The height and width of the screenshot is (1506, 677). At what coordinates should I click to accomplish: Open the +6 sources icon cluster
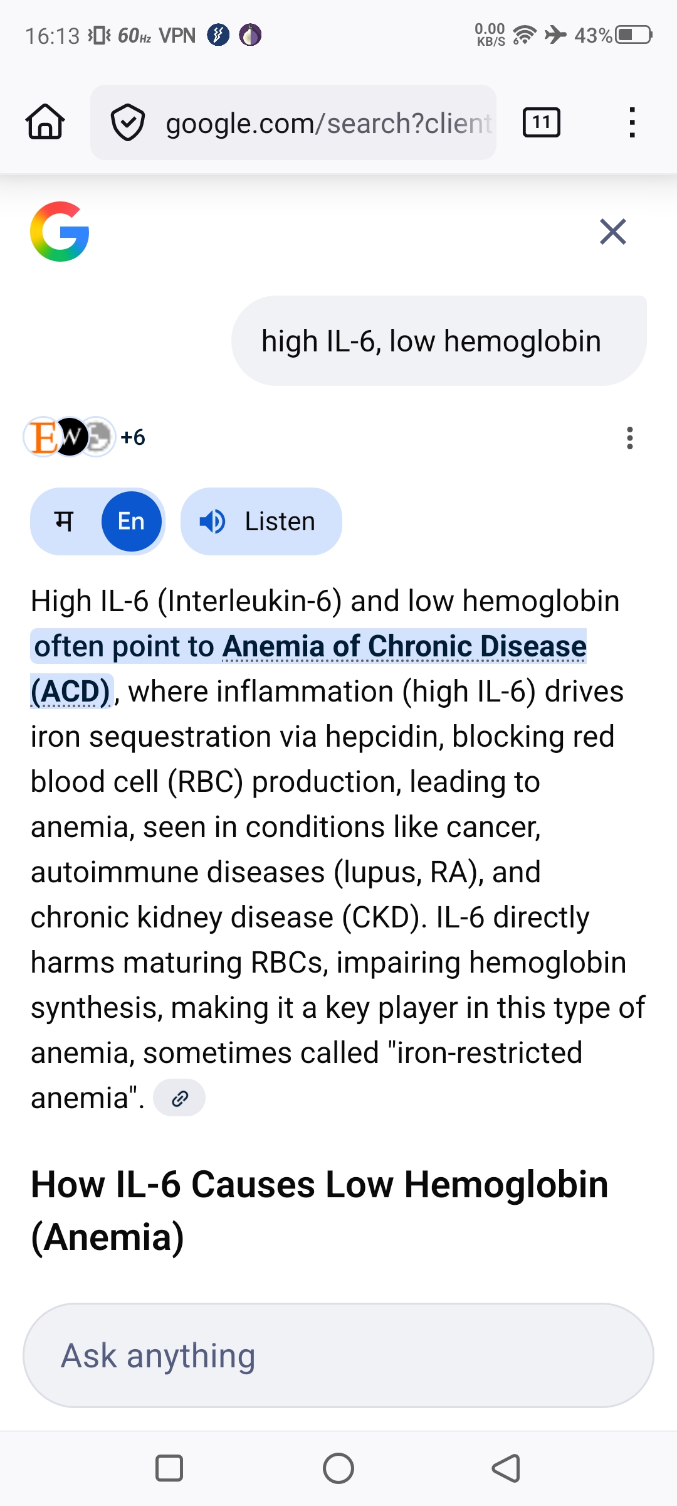pyautogui.click(x=85, y=437)
